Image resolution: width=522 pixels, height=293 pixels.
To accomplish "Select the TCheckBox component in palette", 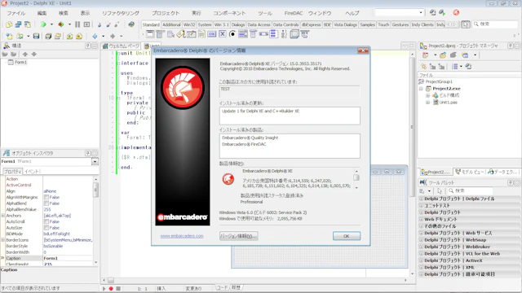I will (223, 34).
